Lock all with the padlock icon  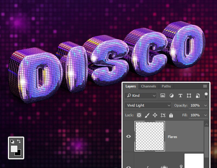pyautogui.click(x=171, y=115)
